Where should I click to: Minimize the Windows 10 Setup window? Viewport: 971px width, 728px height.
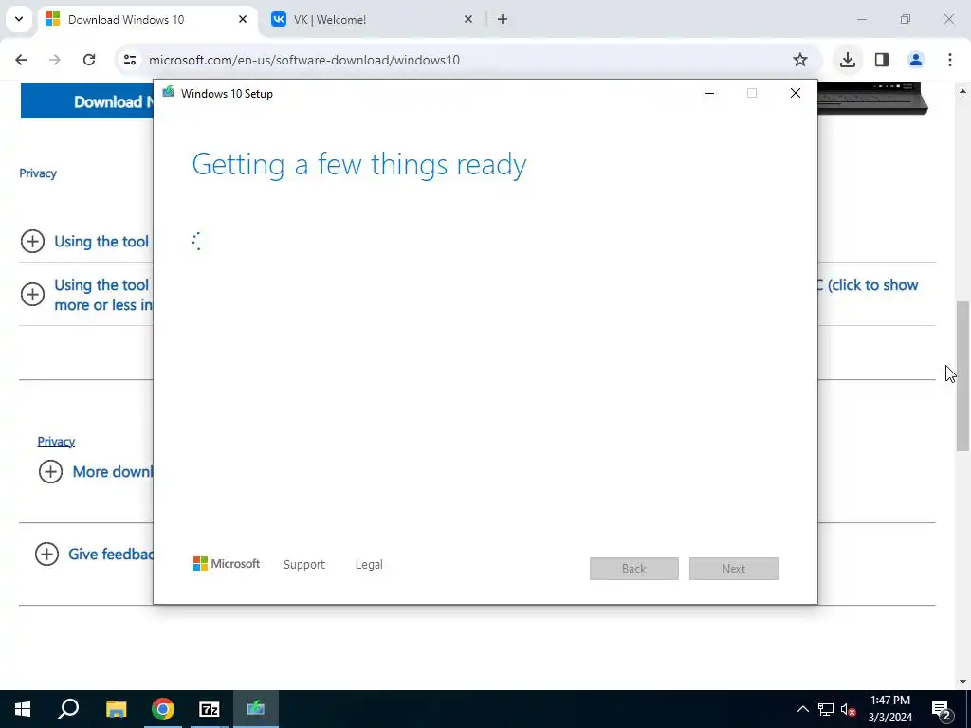[709, 93]
